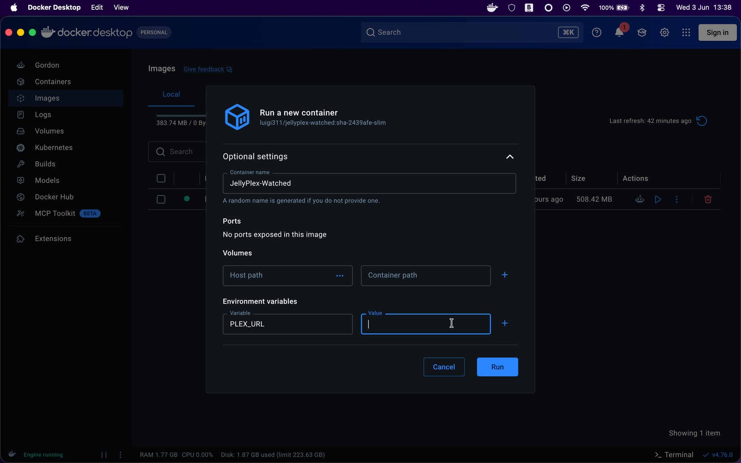Collapse Optional settings section
Screen dimensions: 741x463
click(x=510, y=157)
